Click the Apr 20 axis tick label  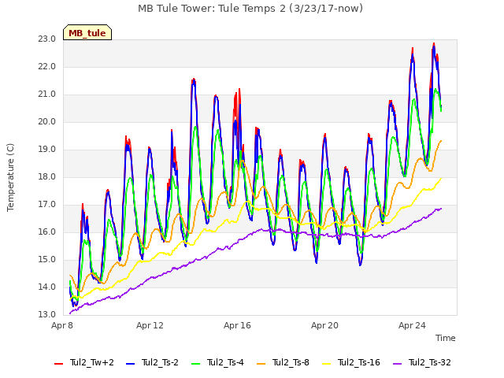click(324, 325)
